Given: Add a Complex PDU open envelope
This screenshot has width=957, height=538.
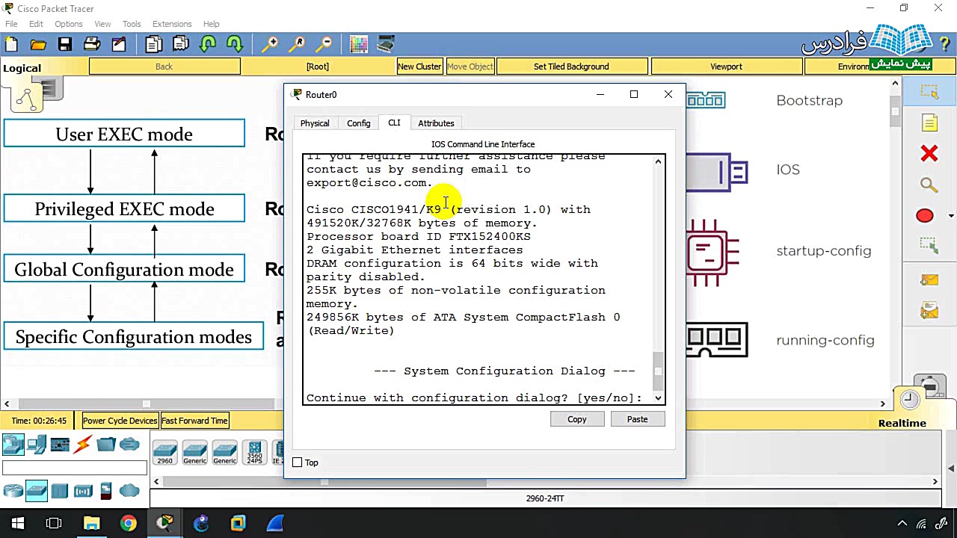Looking at the screenshot, I should tap(929, 310).
